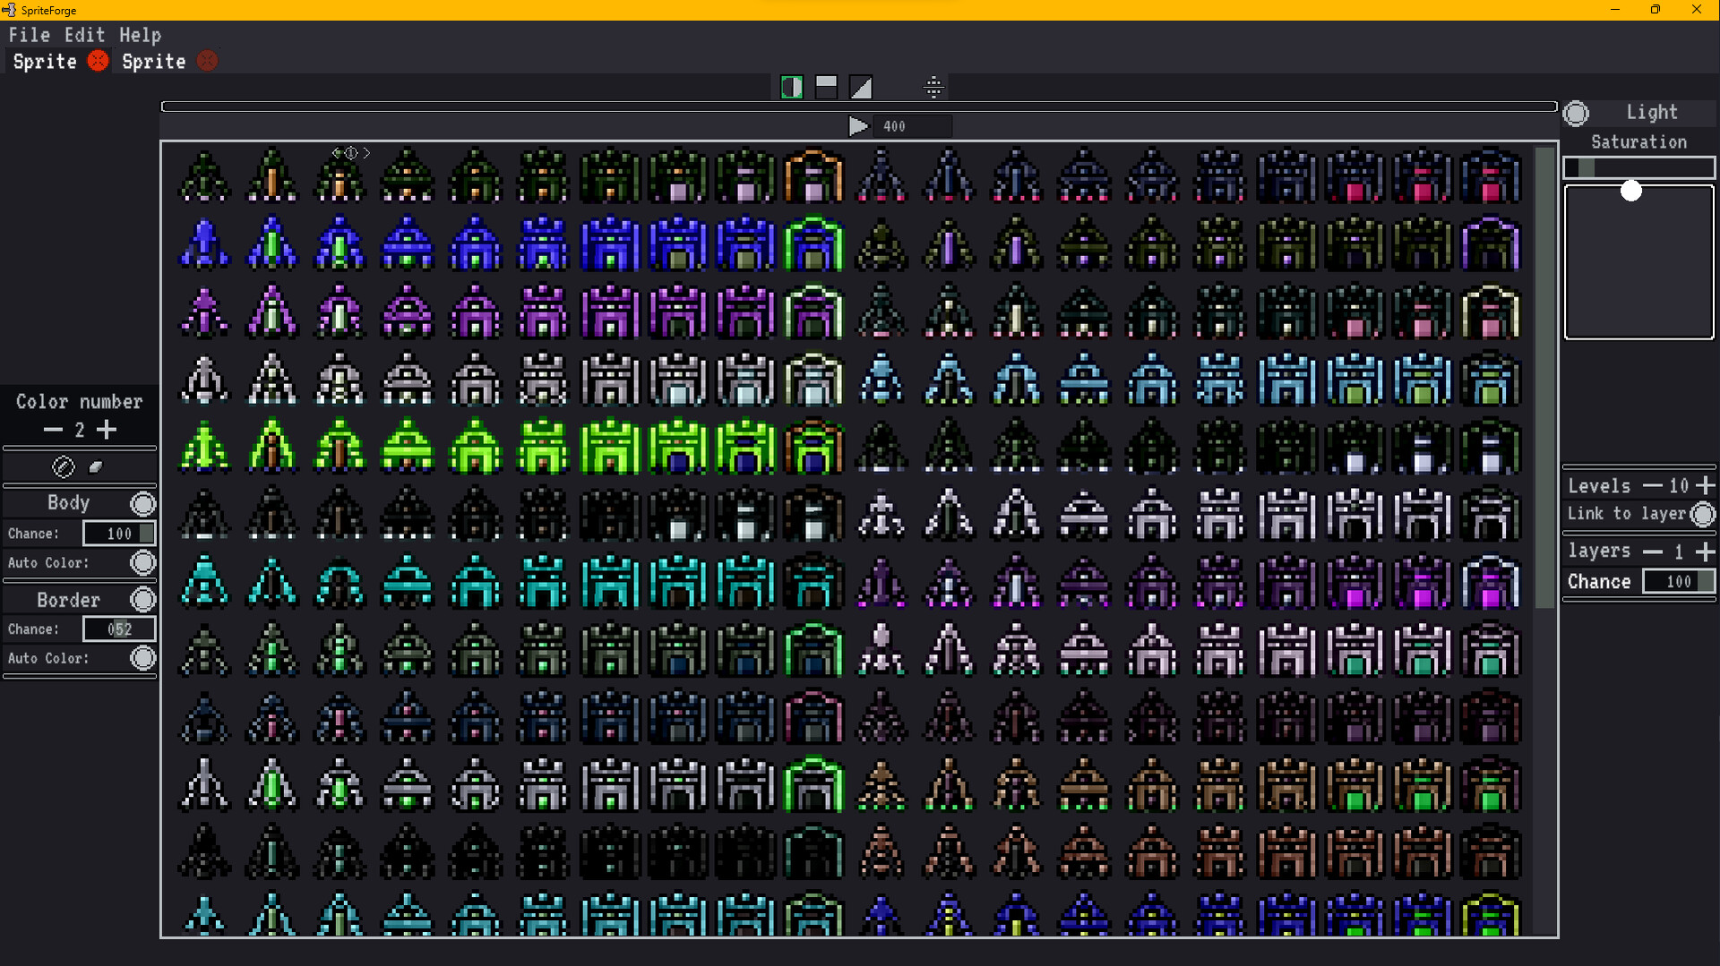Click the generation count field showing 400
The image size is (1720, 966).
pos(913,126)
